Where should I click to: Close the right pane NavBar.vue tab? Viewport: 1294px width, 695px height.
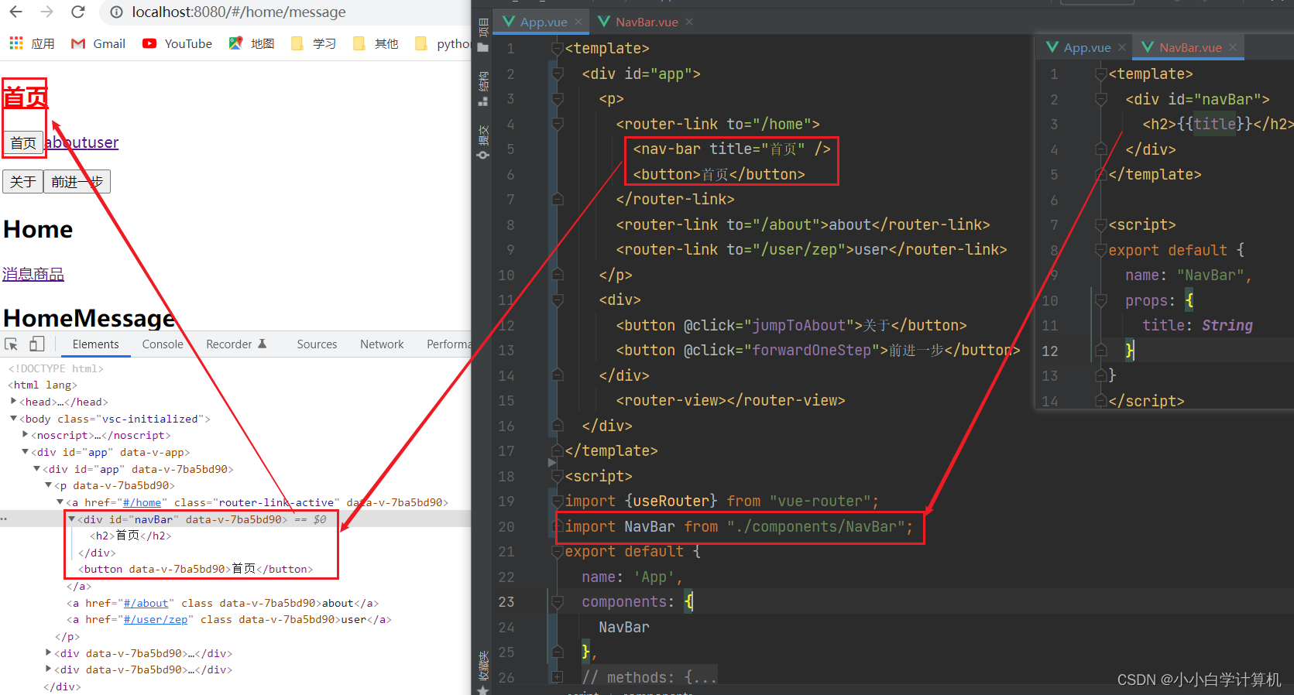click(1233, 47)
